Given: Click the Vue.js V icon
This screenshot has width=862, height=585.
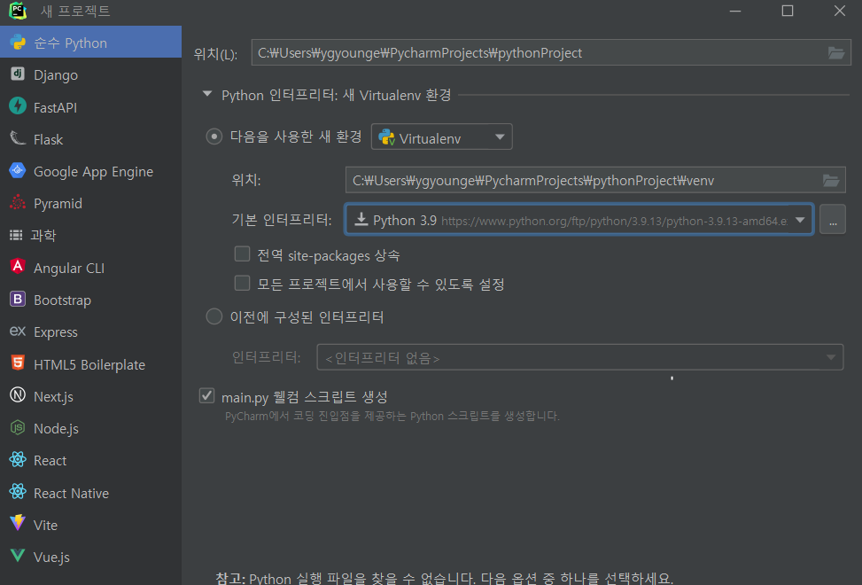Looking at the screenshot, I should [18, 556].
